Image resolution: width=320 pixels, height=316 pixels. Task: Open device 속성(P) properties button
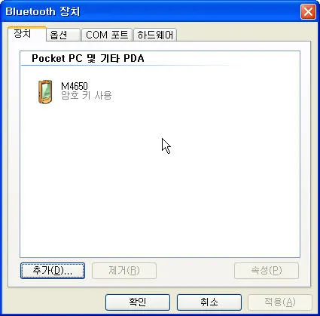coord(267,271)
